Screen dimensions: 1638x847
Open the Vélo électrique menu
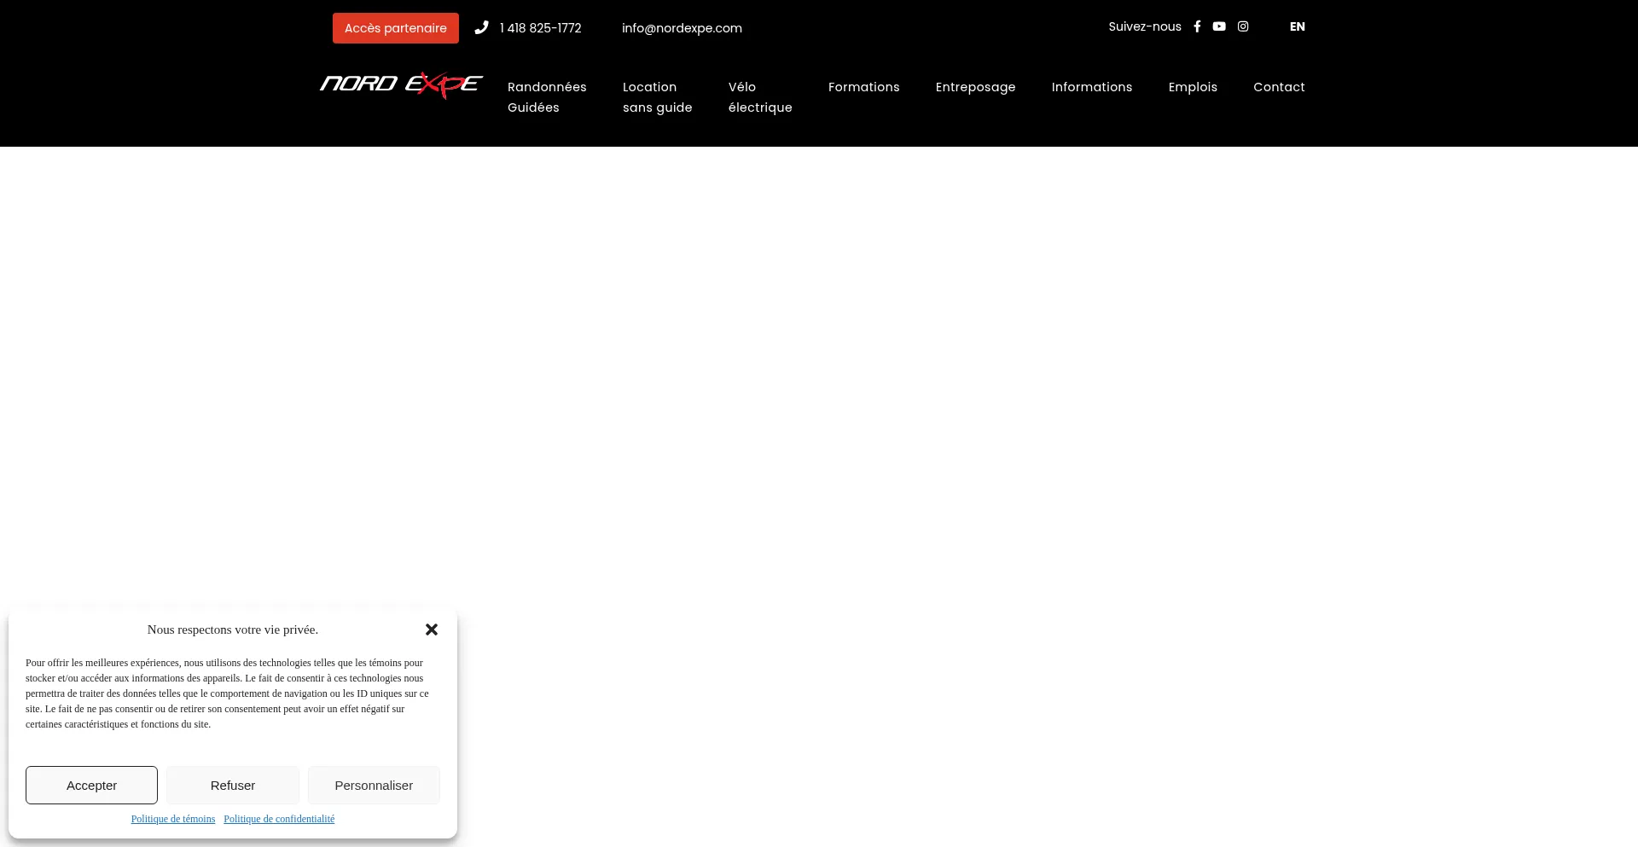click(760, 96)
